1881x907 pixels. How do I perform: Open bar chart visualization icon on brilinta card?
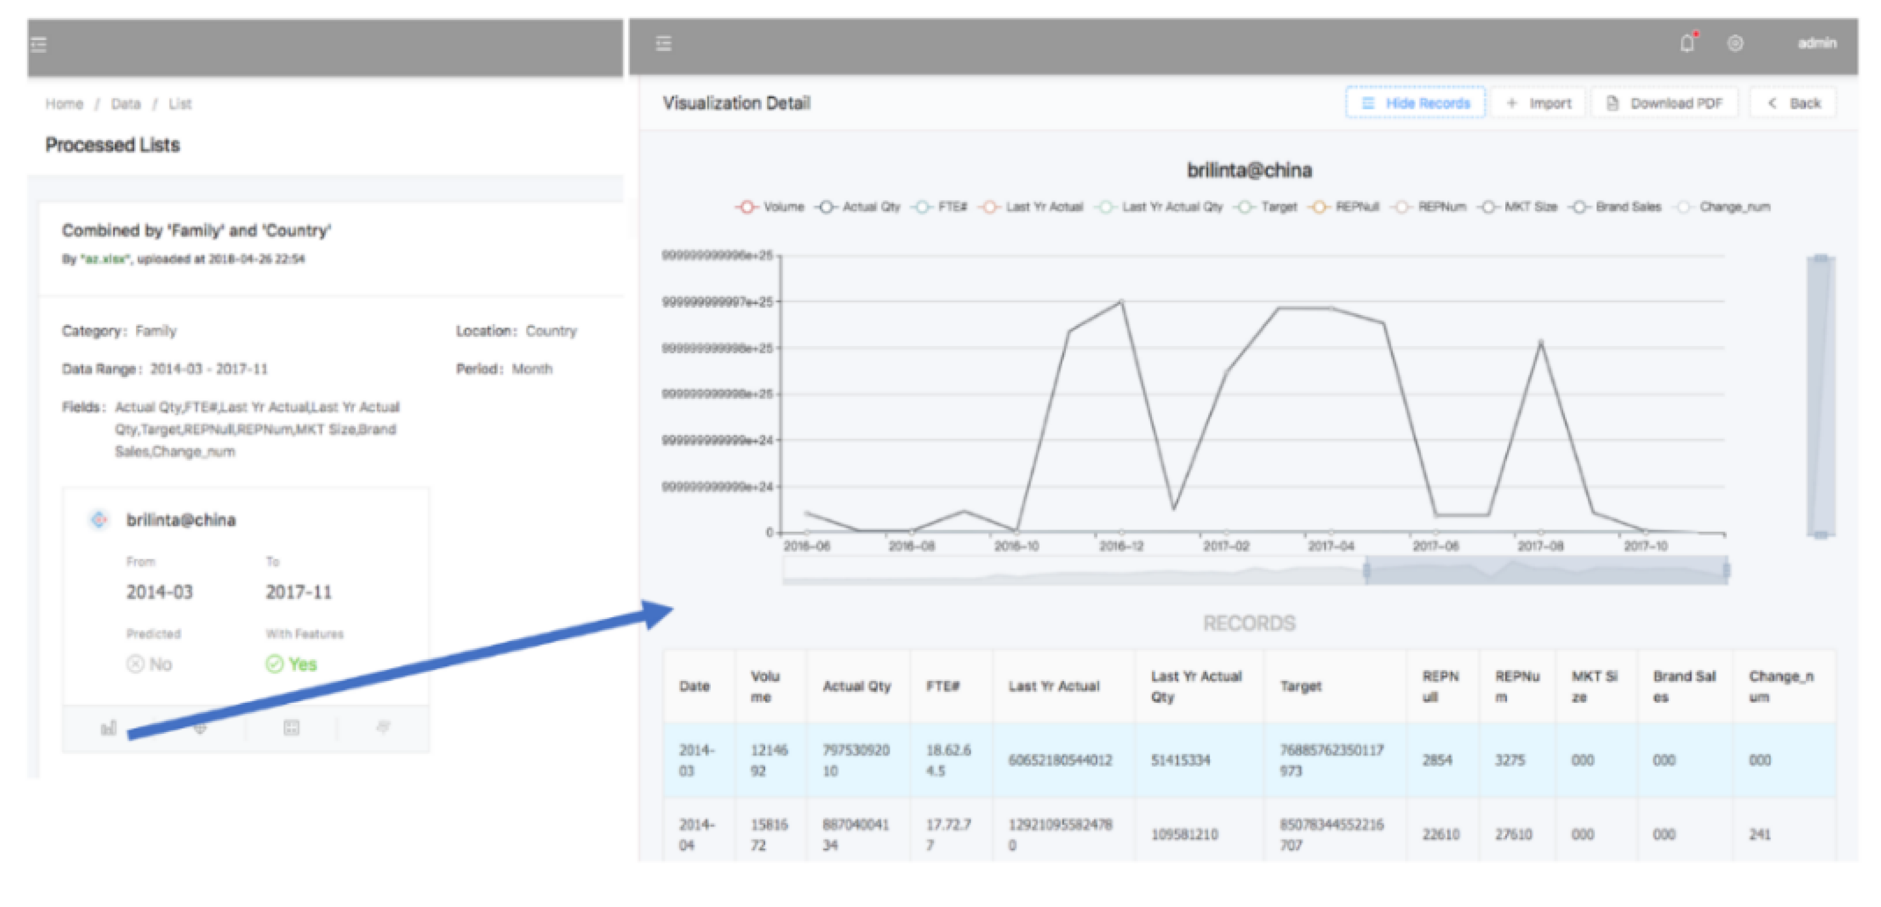[x=109, y=727]
